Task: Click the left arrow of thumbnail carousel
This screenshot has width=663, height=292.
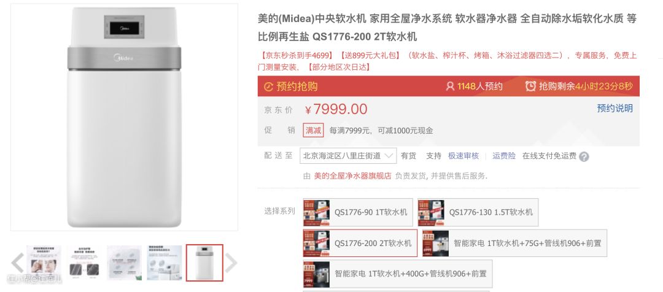Action: point(17,263)
